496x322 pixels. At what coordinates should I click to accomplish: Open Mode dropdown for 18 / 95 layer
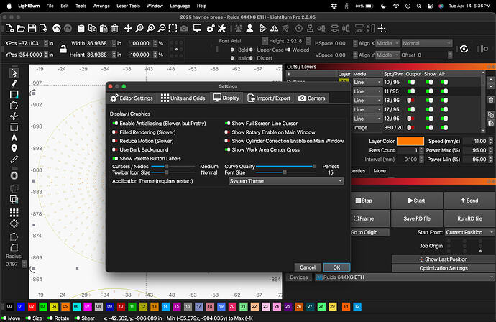pyautogui.click(x=367, y=101)
